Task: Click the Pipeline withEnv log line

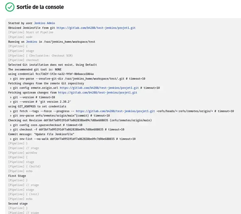Action: (x=23, y=153)
